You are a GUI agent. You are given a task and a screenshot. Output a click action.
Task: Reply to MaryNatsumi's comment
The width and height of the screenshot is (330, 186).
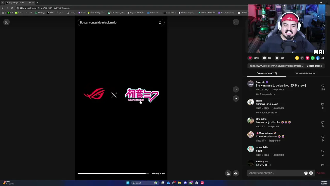[x=275, y=141]
